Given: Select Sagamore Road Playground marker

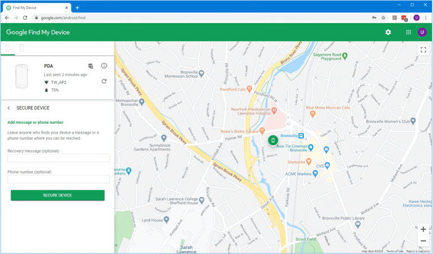Looking at the screenshot, I should click(344, 56).
